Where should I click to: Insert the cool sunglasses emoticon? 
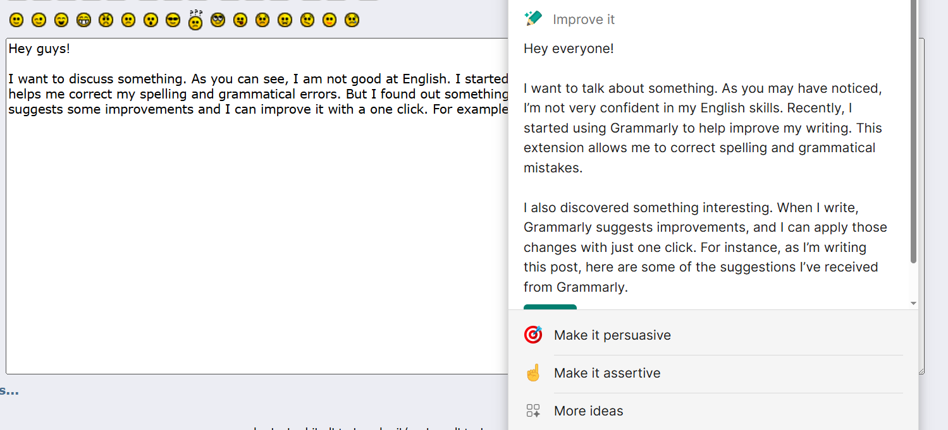tap(173, 20)
